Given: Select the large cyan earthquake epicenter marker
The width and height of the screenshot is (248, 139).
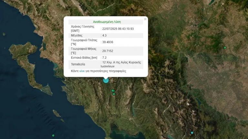Looking at the screenshot, I should 106,80.
